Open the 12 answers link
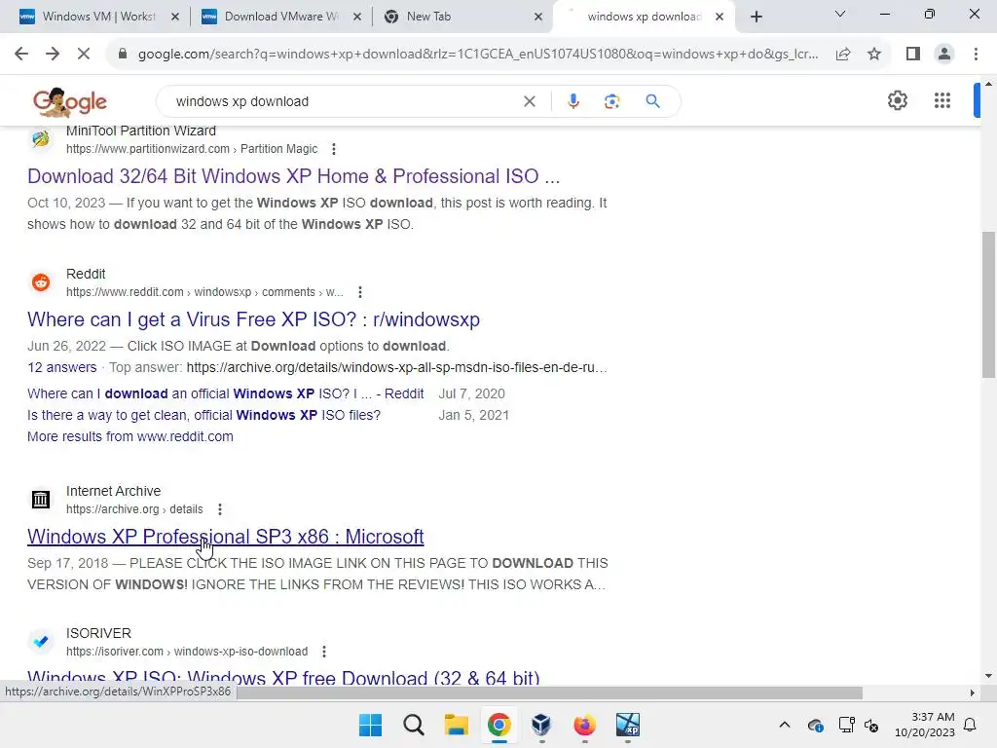The image size is (997, 748). coord(61,367)
